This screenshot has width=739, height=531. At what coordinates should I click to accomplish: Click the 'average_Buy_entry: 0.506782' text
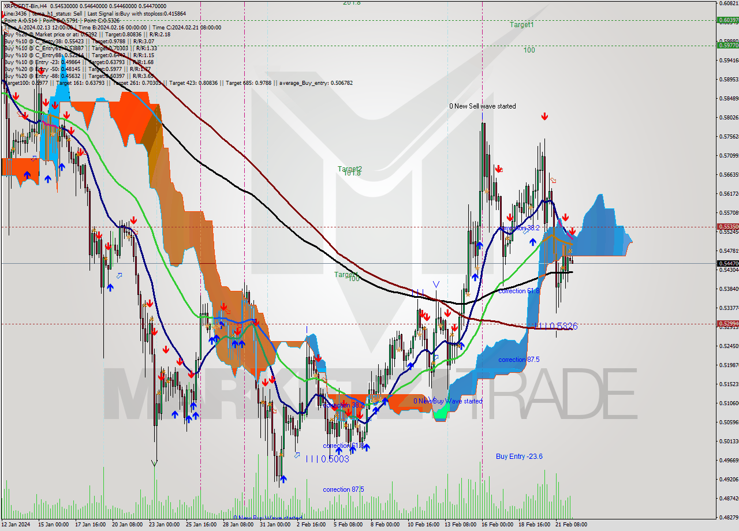pos(316,83)
